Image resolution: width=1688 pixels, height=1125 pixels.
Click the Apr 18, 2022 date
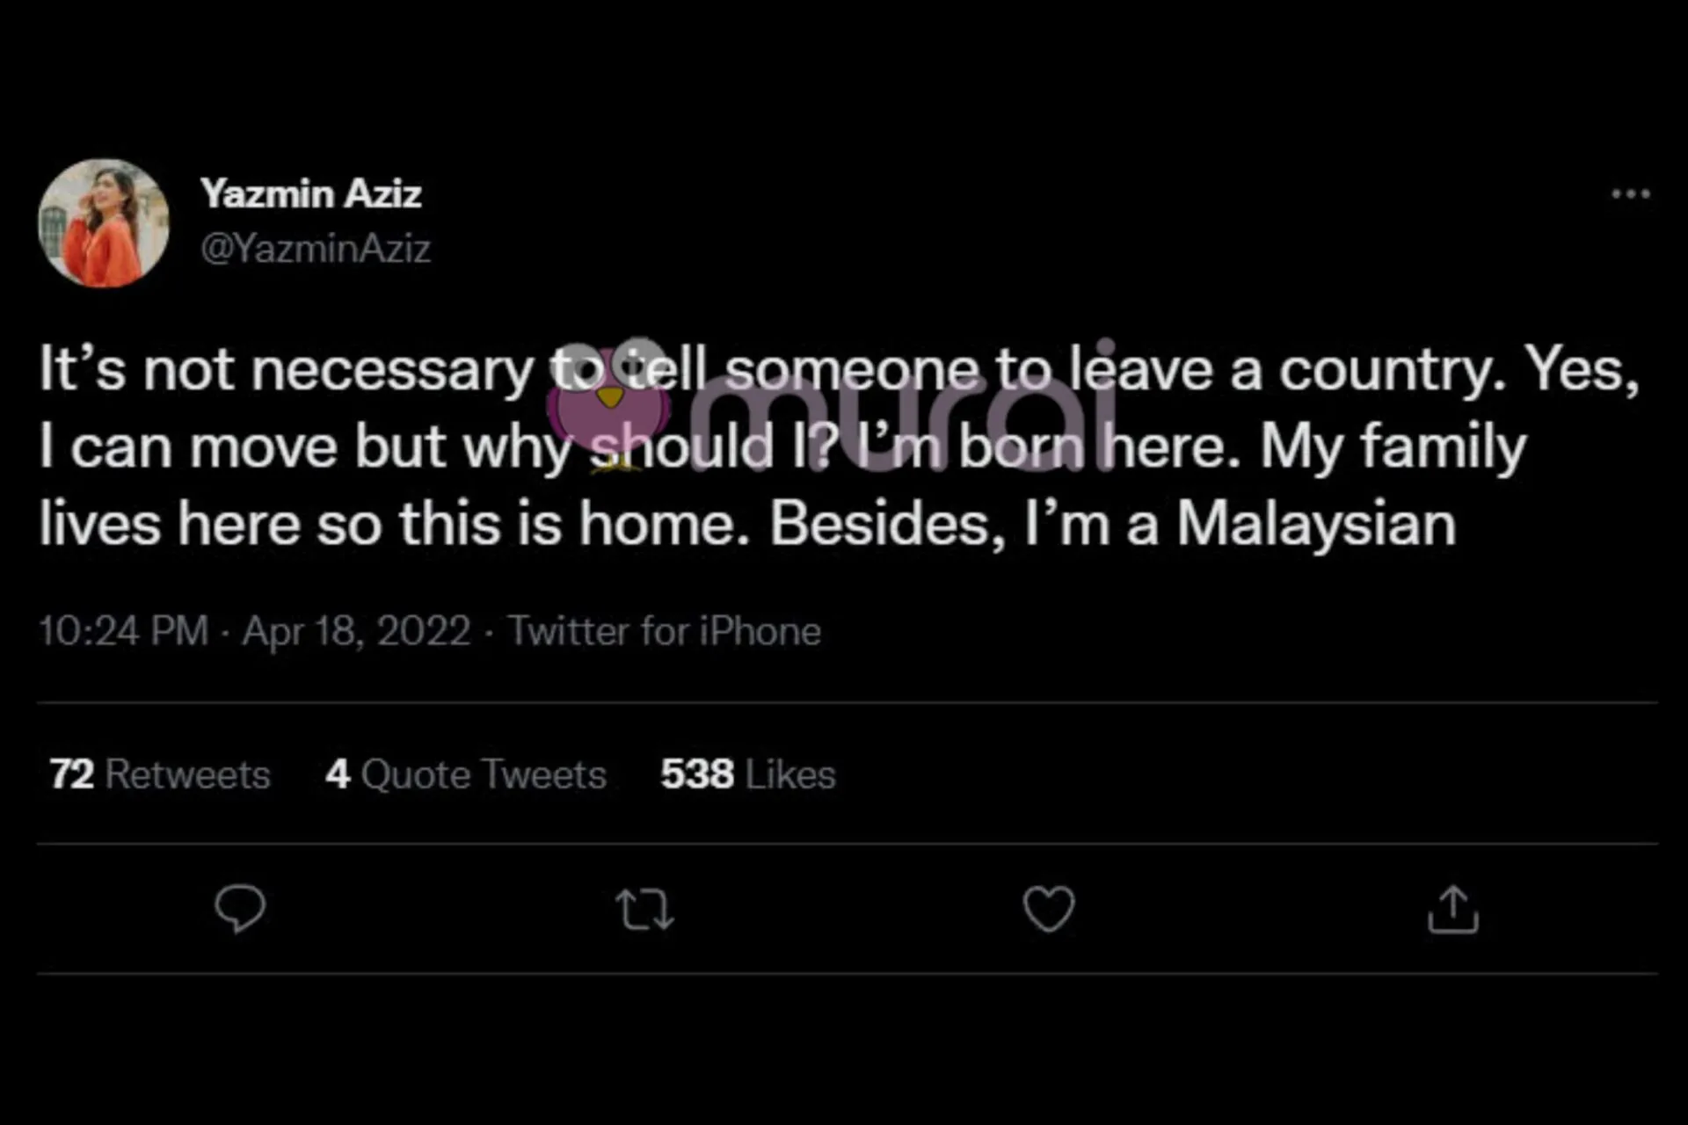click(356, 631)
